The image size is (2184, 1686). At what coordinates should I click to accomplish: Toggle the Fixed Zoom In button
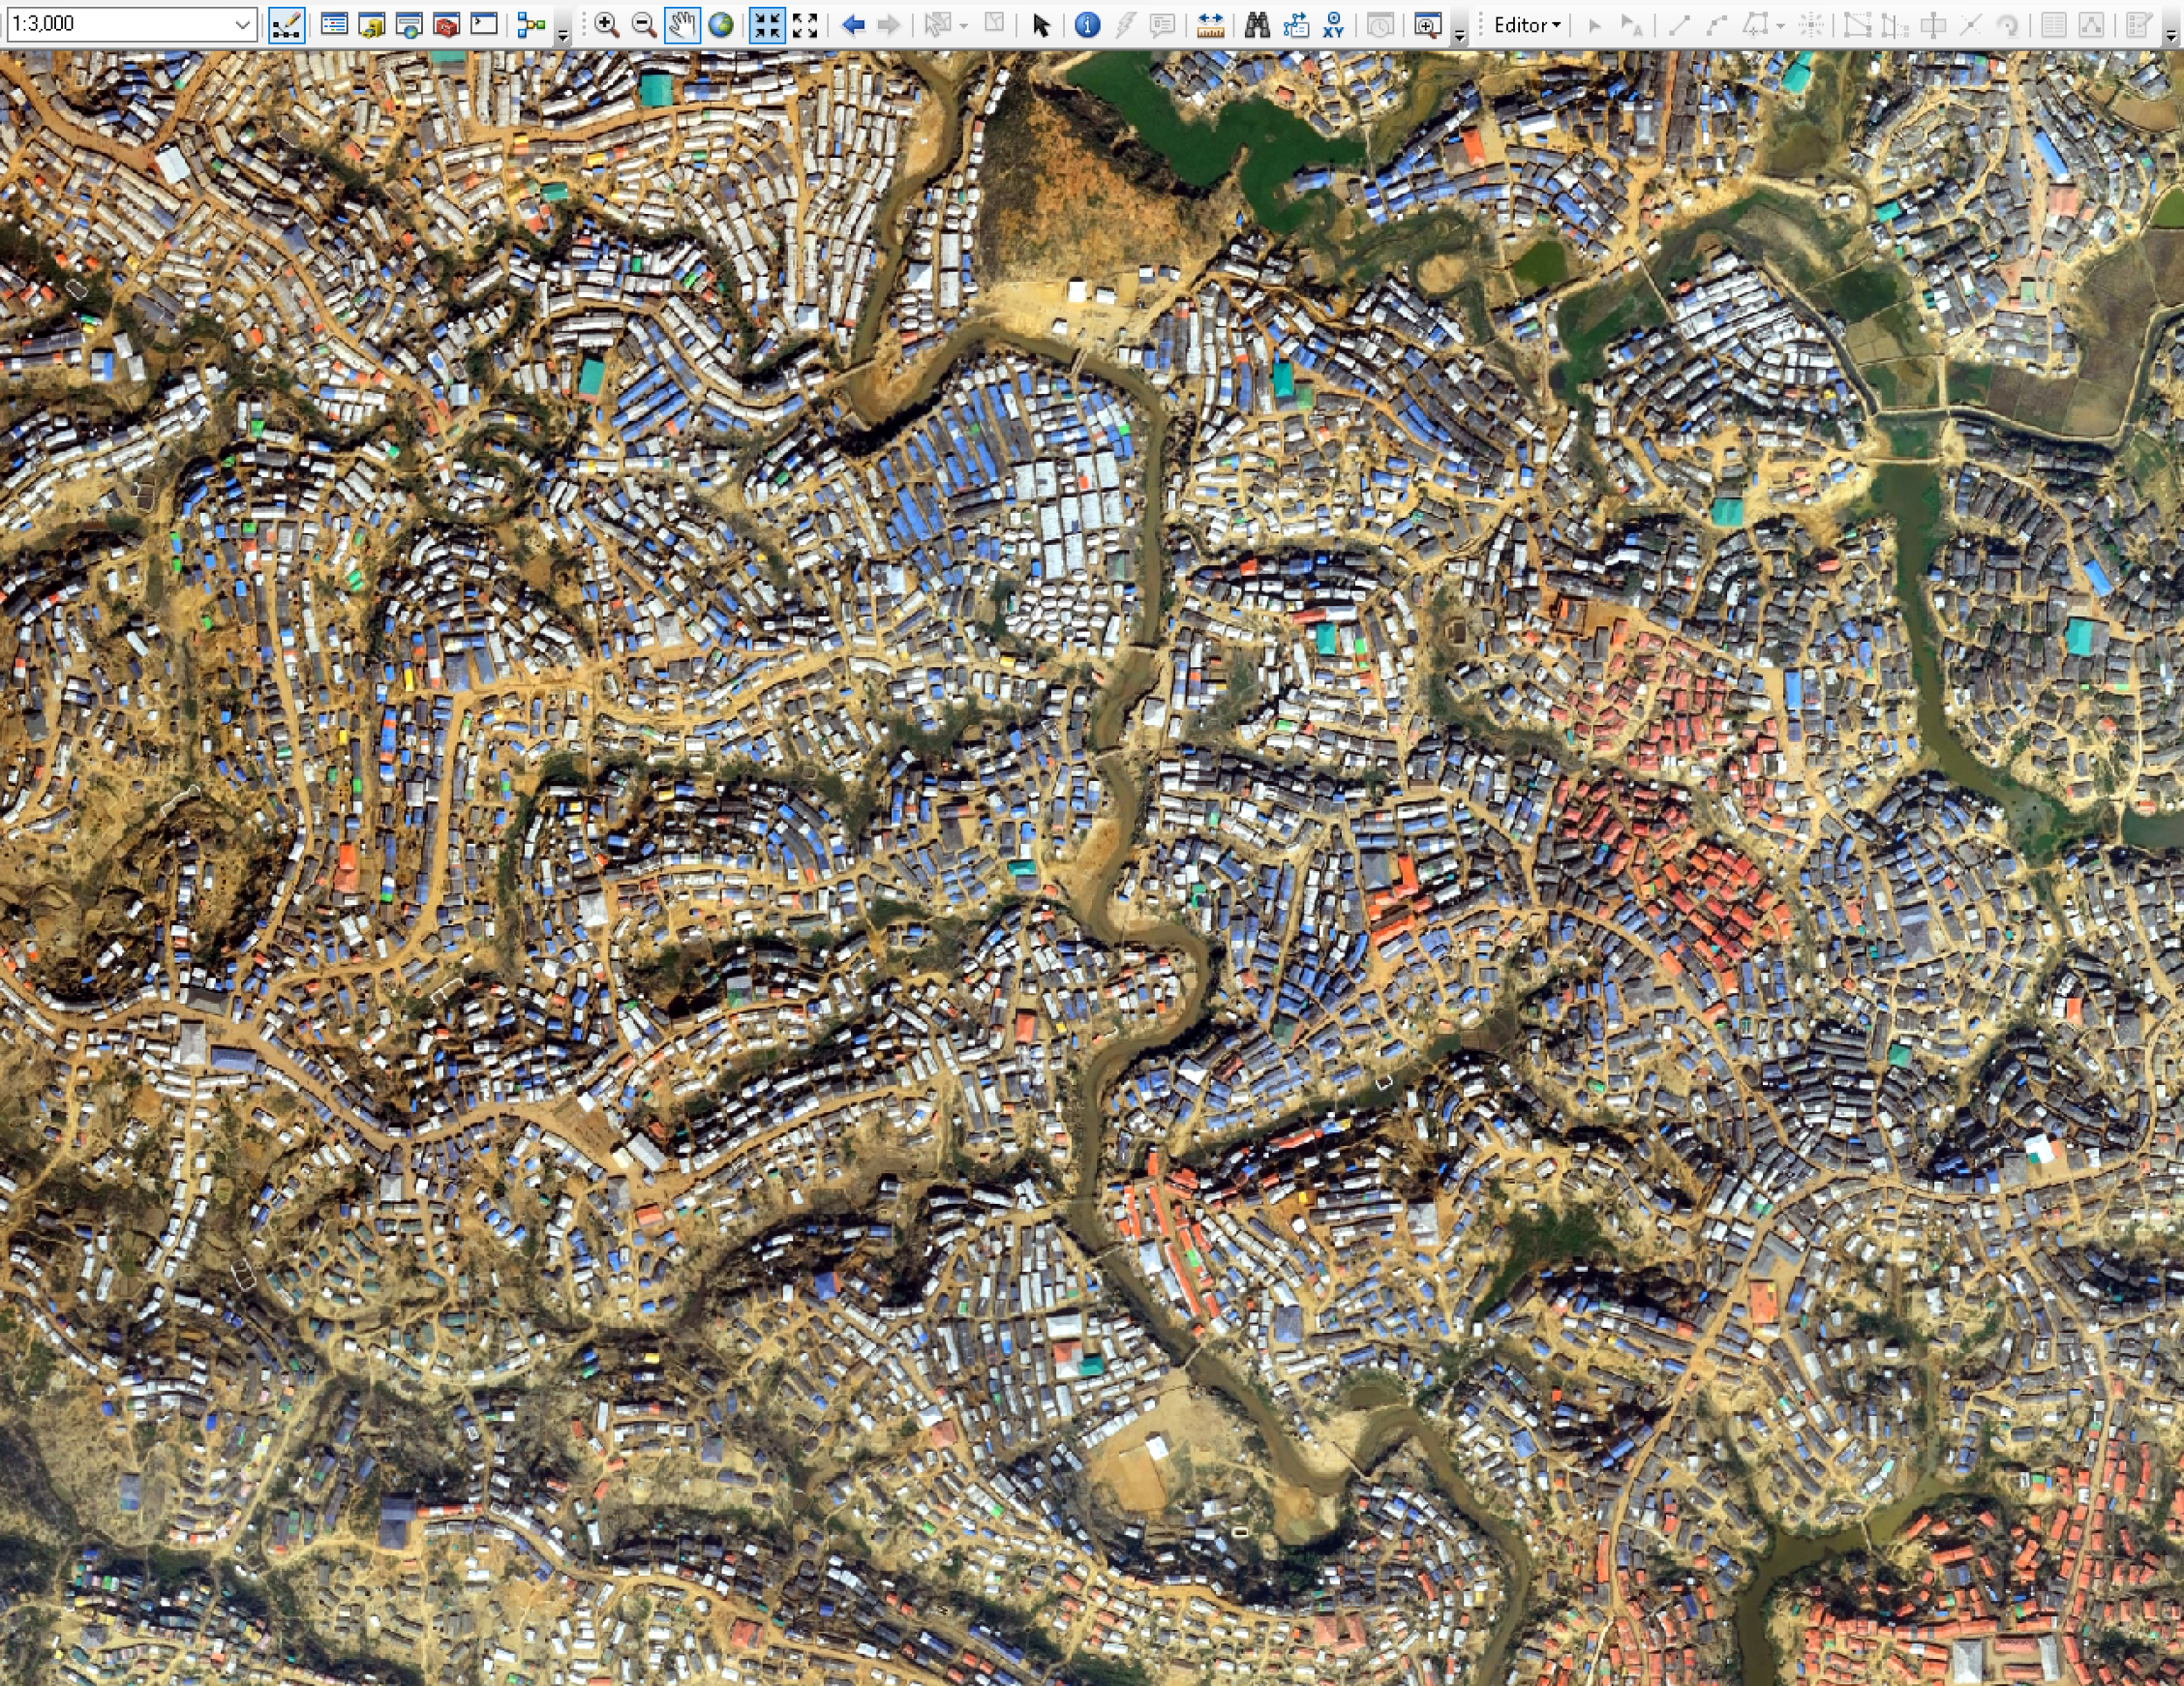(x=767, y=25)
